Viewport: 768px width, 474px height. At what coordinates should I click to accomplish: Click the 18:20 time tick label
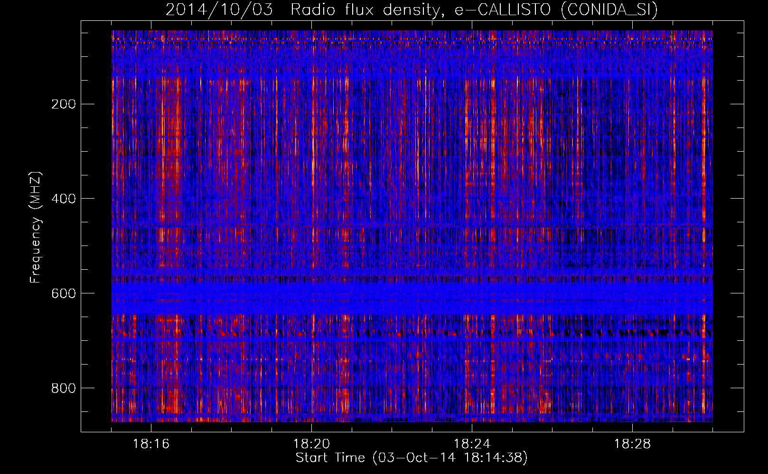(311, 444)
